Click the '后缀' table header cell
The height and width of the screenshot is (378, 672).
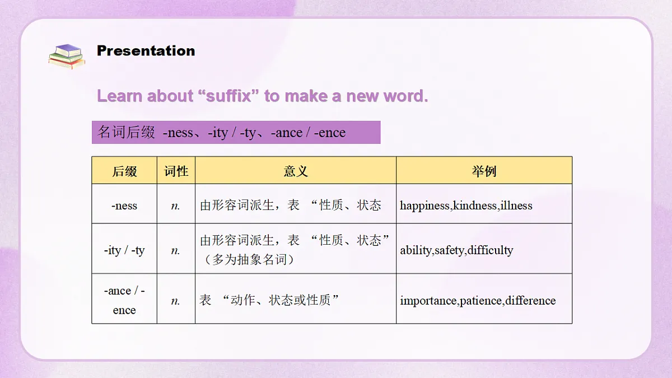(x=124, y=171)
